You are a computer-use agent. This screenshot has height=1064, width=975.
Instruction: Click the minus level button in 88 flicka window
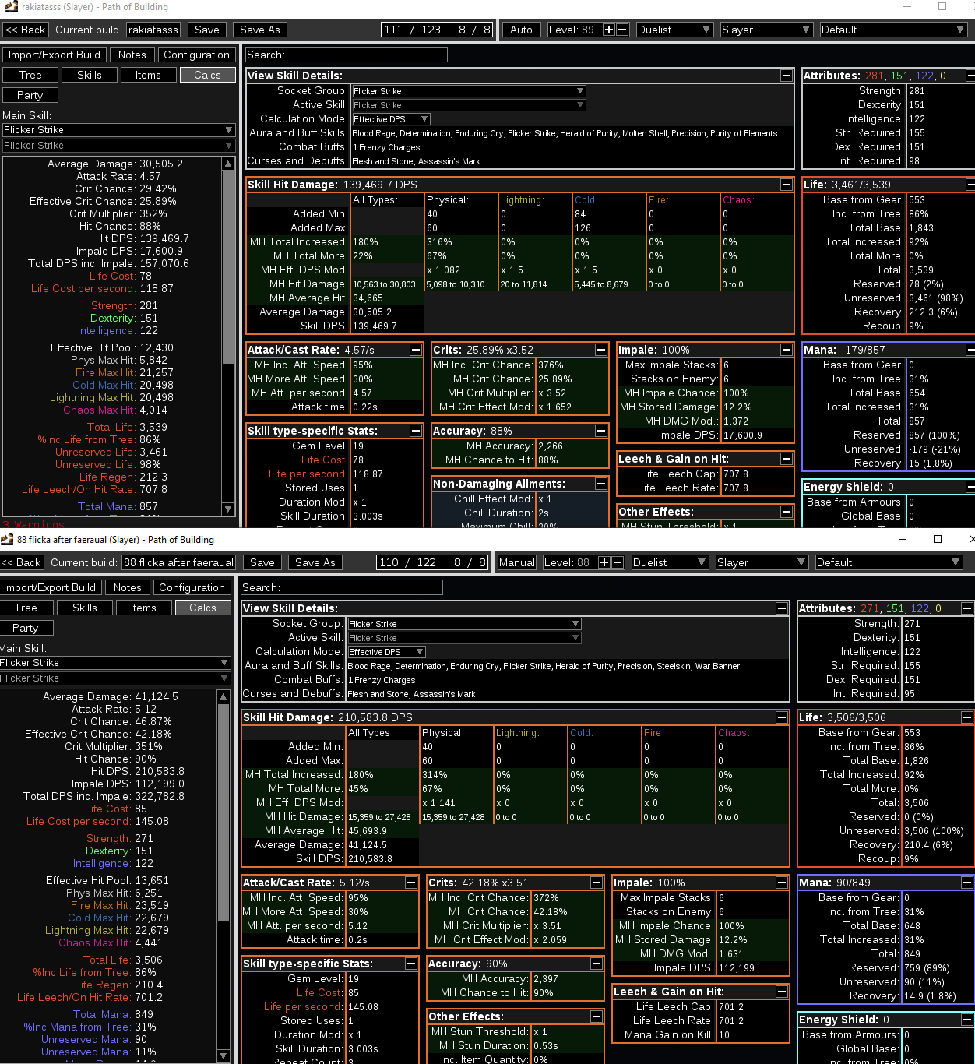point(617,562)
